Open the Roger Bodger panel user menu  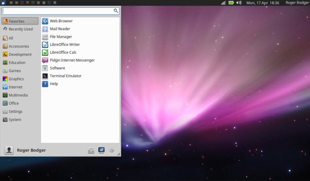pos(297,3)
